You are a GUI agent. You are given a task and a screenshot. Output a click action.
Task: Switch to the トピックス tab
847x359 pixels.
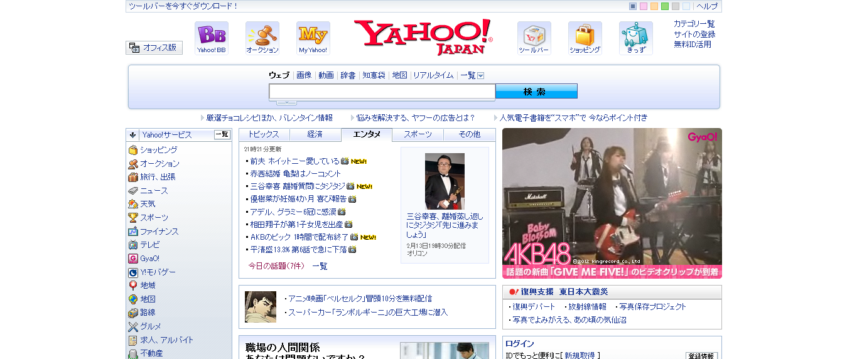tap(264, 134)
